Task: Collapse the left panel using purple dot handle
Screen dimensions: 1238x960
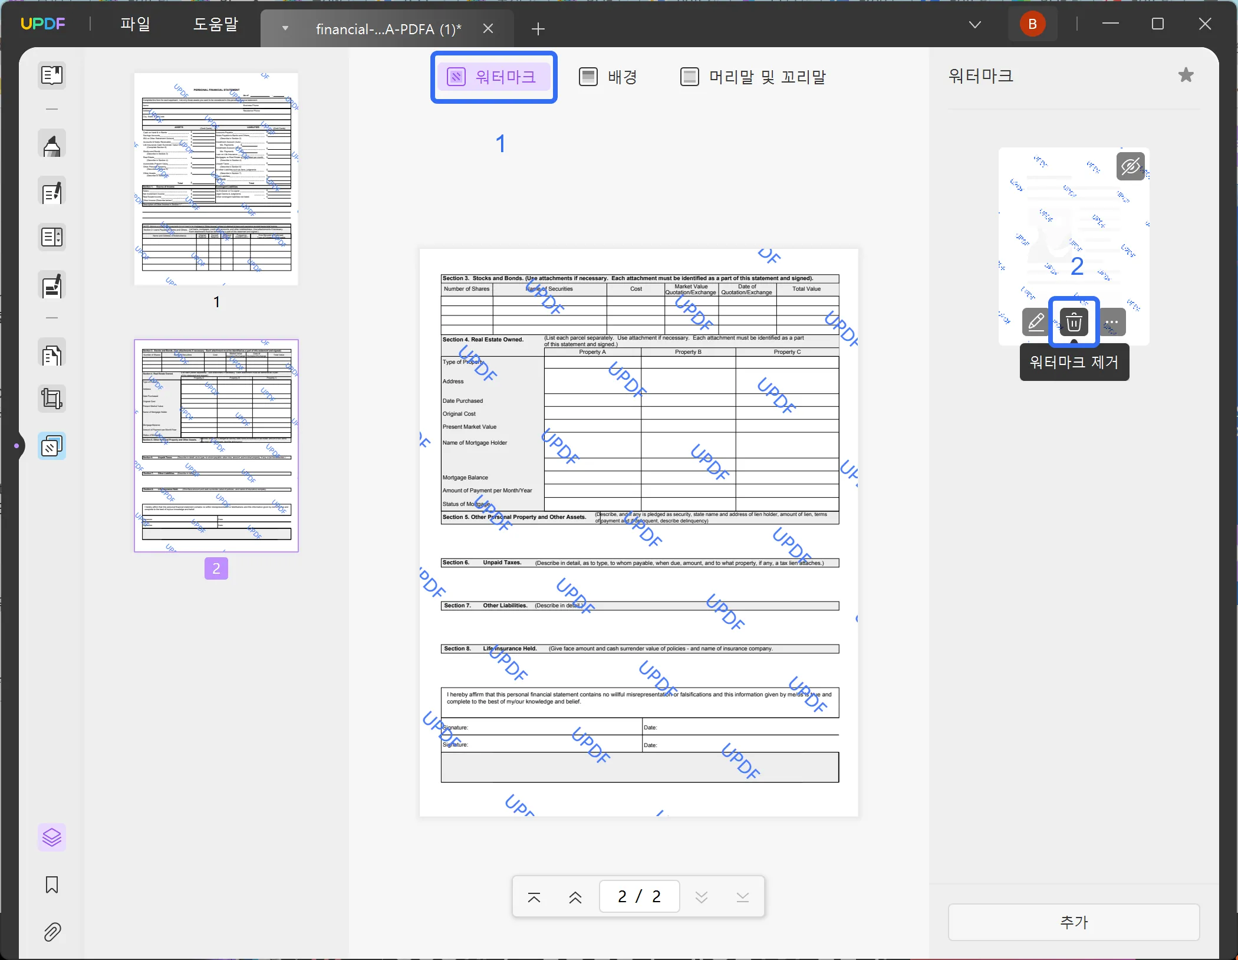Action: [17, 446]
